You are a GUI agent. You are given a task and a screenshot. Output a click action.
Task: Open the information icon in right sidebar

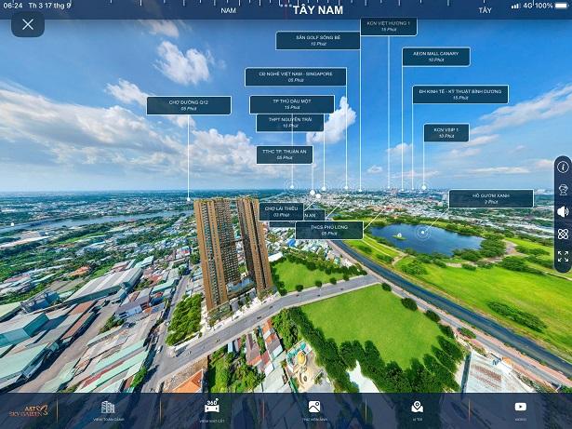tap(563, 167)
